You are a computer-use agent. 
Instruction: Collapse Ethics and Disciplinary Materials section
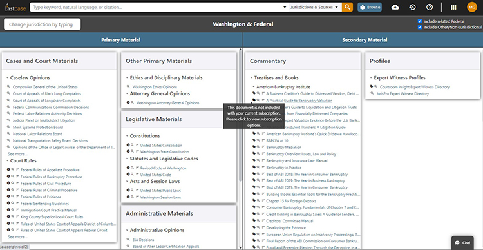128,78
